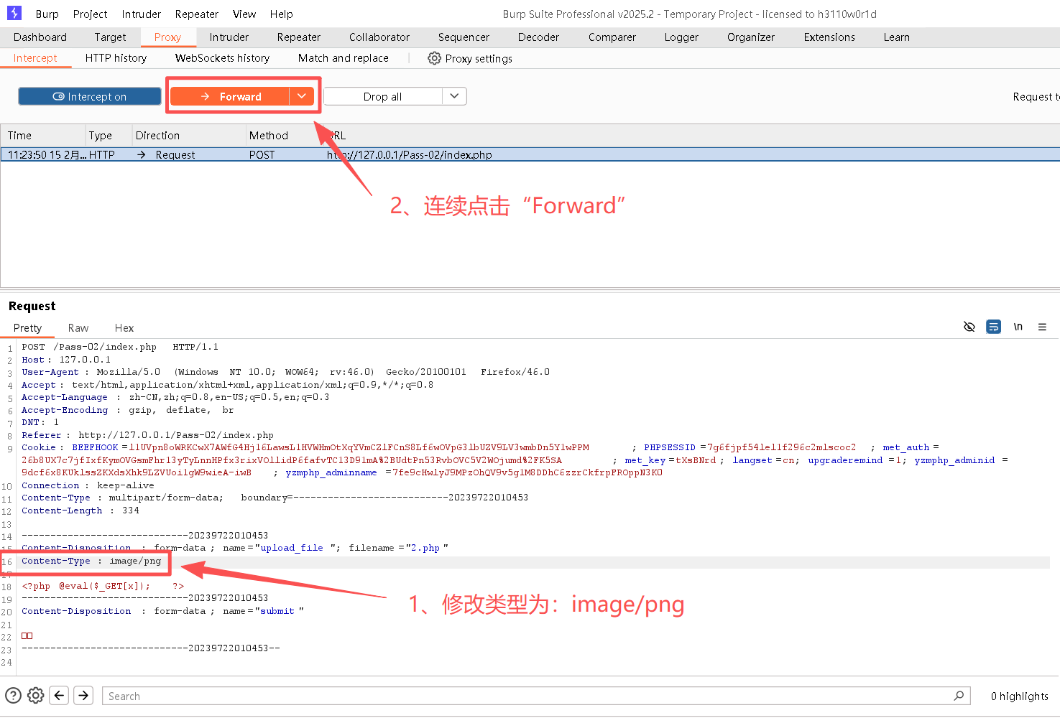
Task: Open help question mark icon
Action: (x=13, y=695)
